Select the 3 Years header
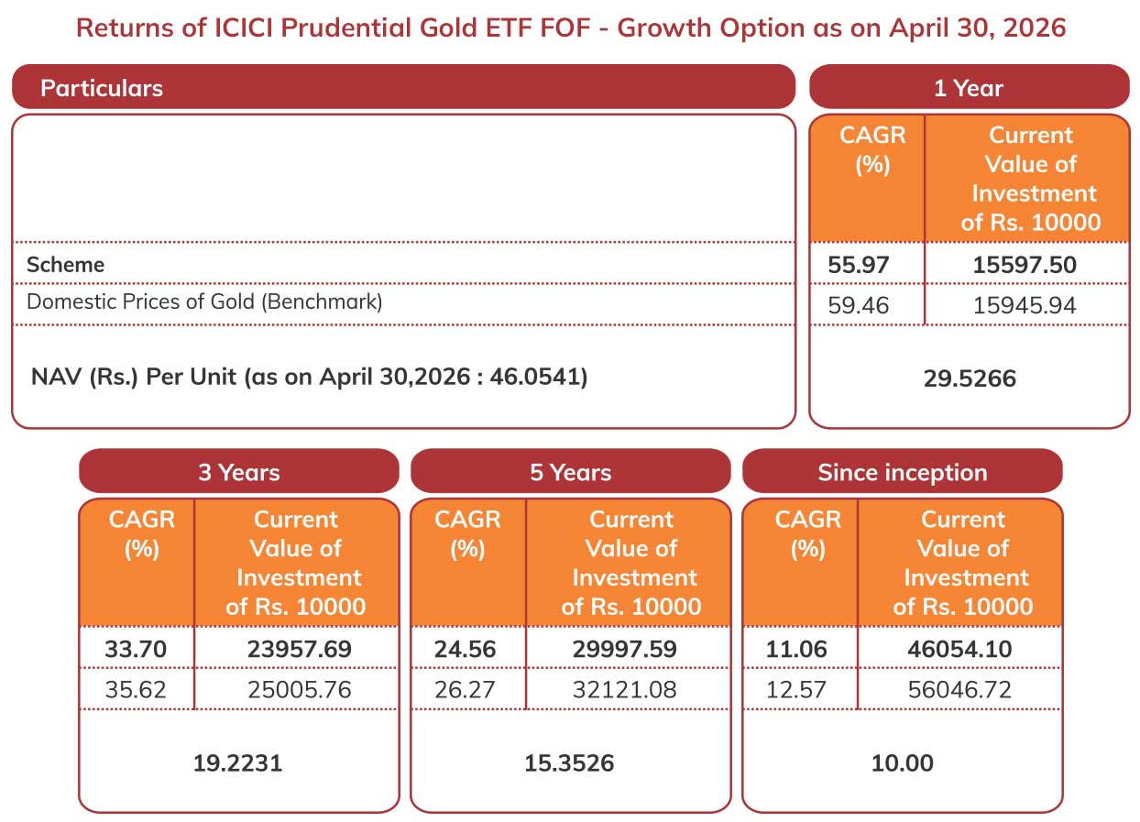 point(239,472)
